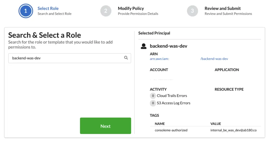This screenshot has height=143, width=272.
Task: Click the backend-was-dev principal heading
Action: tap(169, 46)
